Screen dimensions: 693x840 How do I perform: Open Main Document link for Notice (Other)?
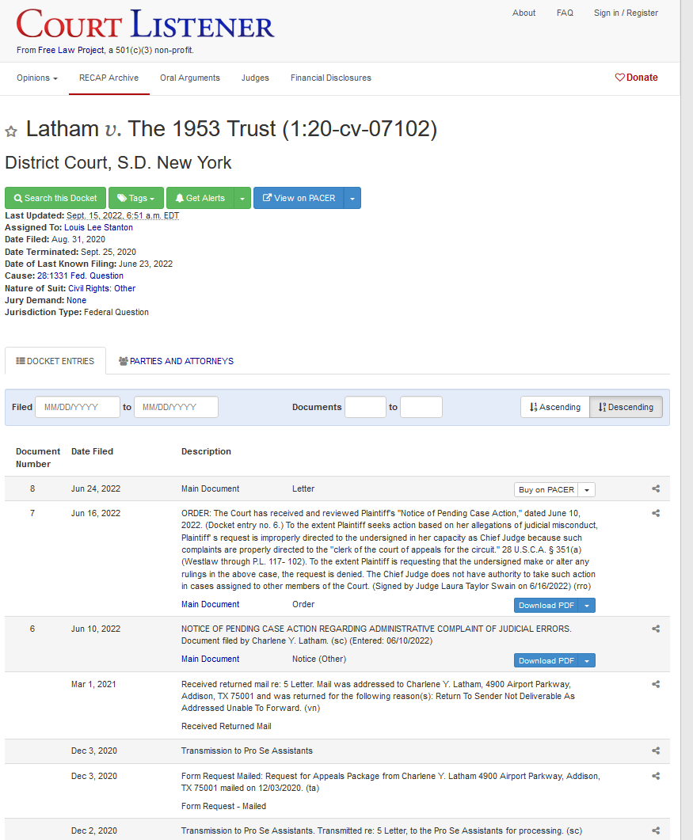210,659
